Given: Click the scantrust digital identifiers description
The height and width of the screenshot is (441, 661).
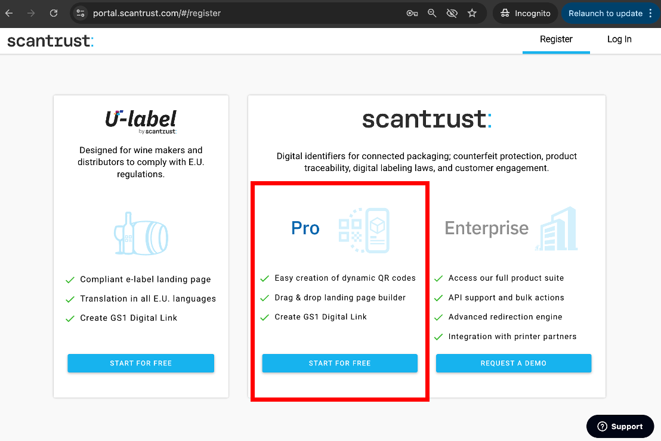Looking at the screenshot, I should click(x=427, y=162).
